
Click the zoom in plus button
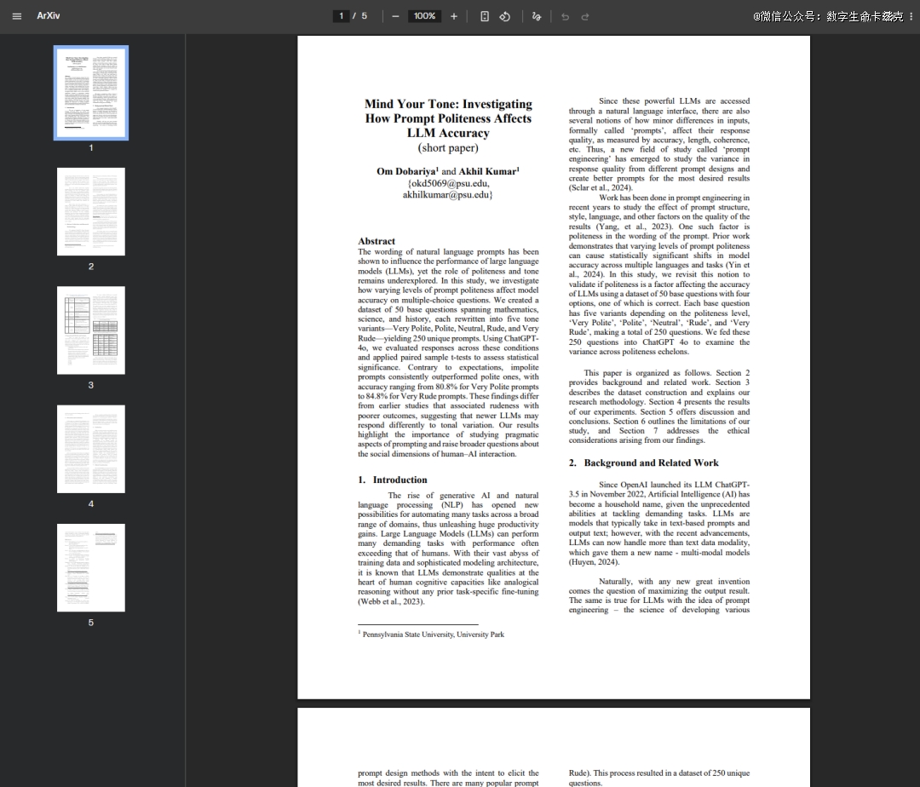point(453,16)
